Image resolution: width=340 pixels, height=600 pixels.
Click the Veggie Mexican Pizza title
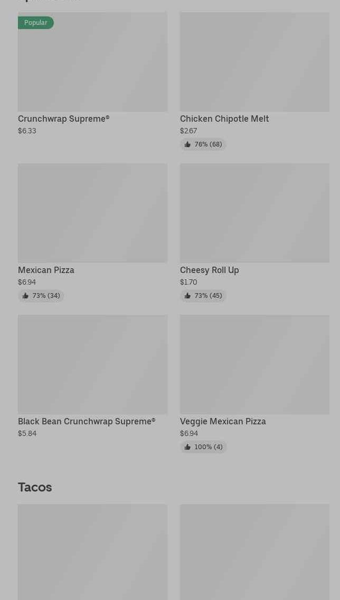[x=223, y=422]
